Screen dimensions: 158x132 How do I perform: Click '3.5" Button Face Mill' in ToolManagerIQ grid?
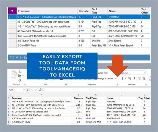pyautogui.click(x=28, y=41)
